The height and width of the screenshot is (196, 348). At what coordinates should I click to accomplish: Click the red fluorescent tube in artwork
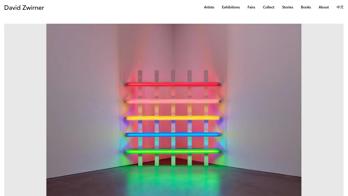click(x=173, y=84)
